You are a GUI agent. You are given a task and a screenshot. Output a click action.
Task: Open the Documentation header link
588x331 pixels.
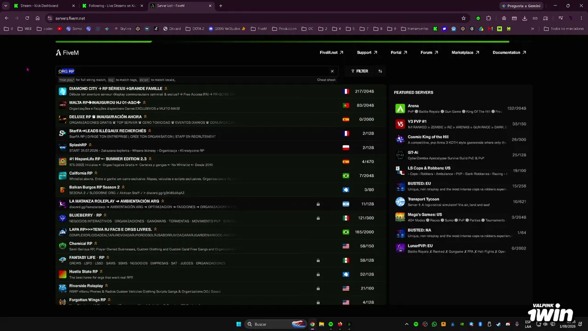509,53
